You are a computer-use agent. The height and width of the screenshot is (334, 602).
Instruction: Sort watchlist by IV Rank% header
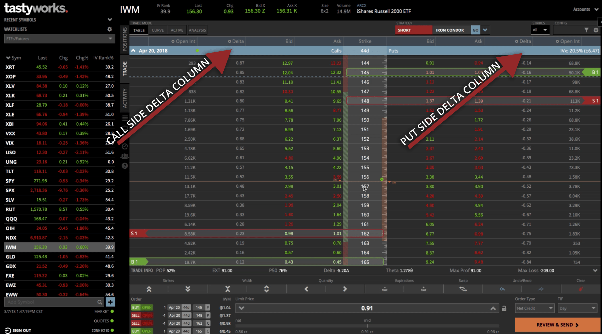point(103,58)
